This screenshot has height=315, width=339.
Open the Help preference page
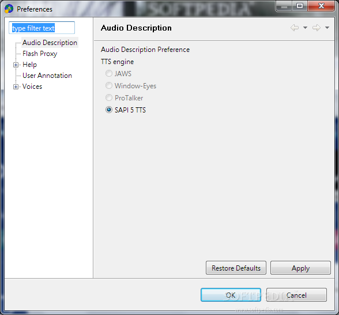click(29, 65)
